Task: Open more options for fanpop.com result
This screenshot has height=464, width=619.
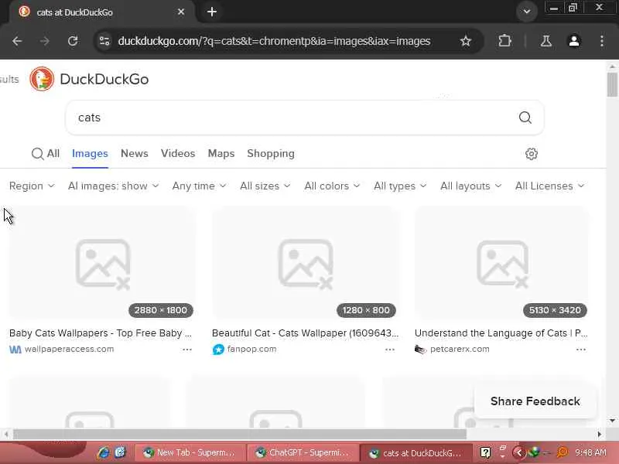Action: [x=390, y=350]
